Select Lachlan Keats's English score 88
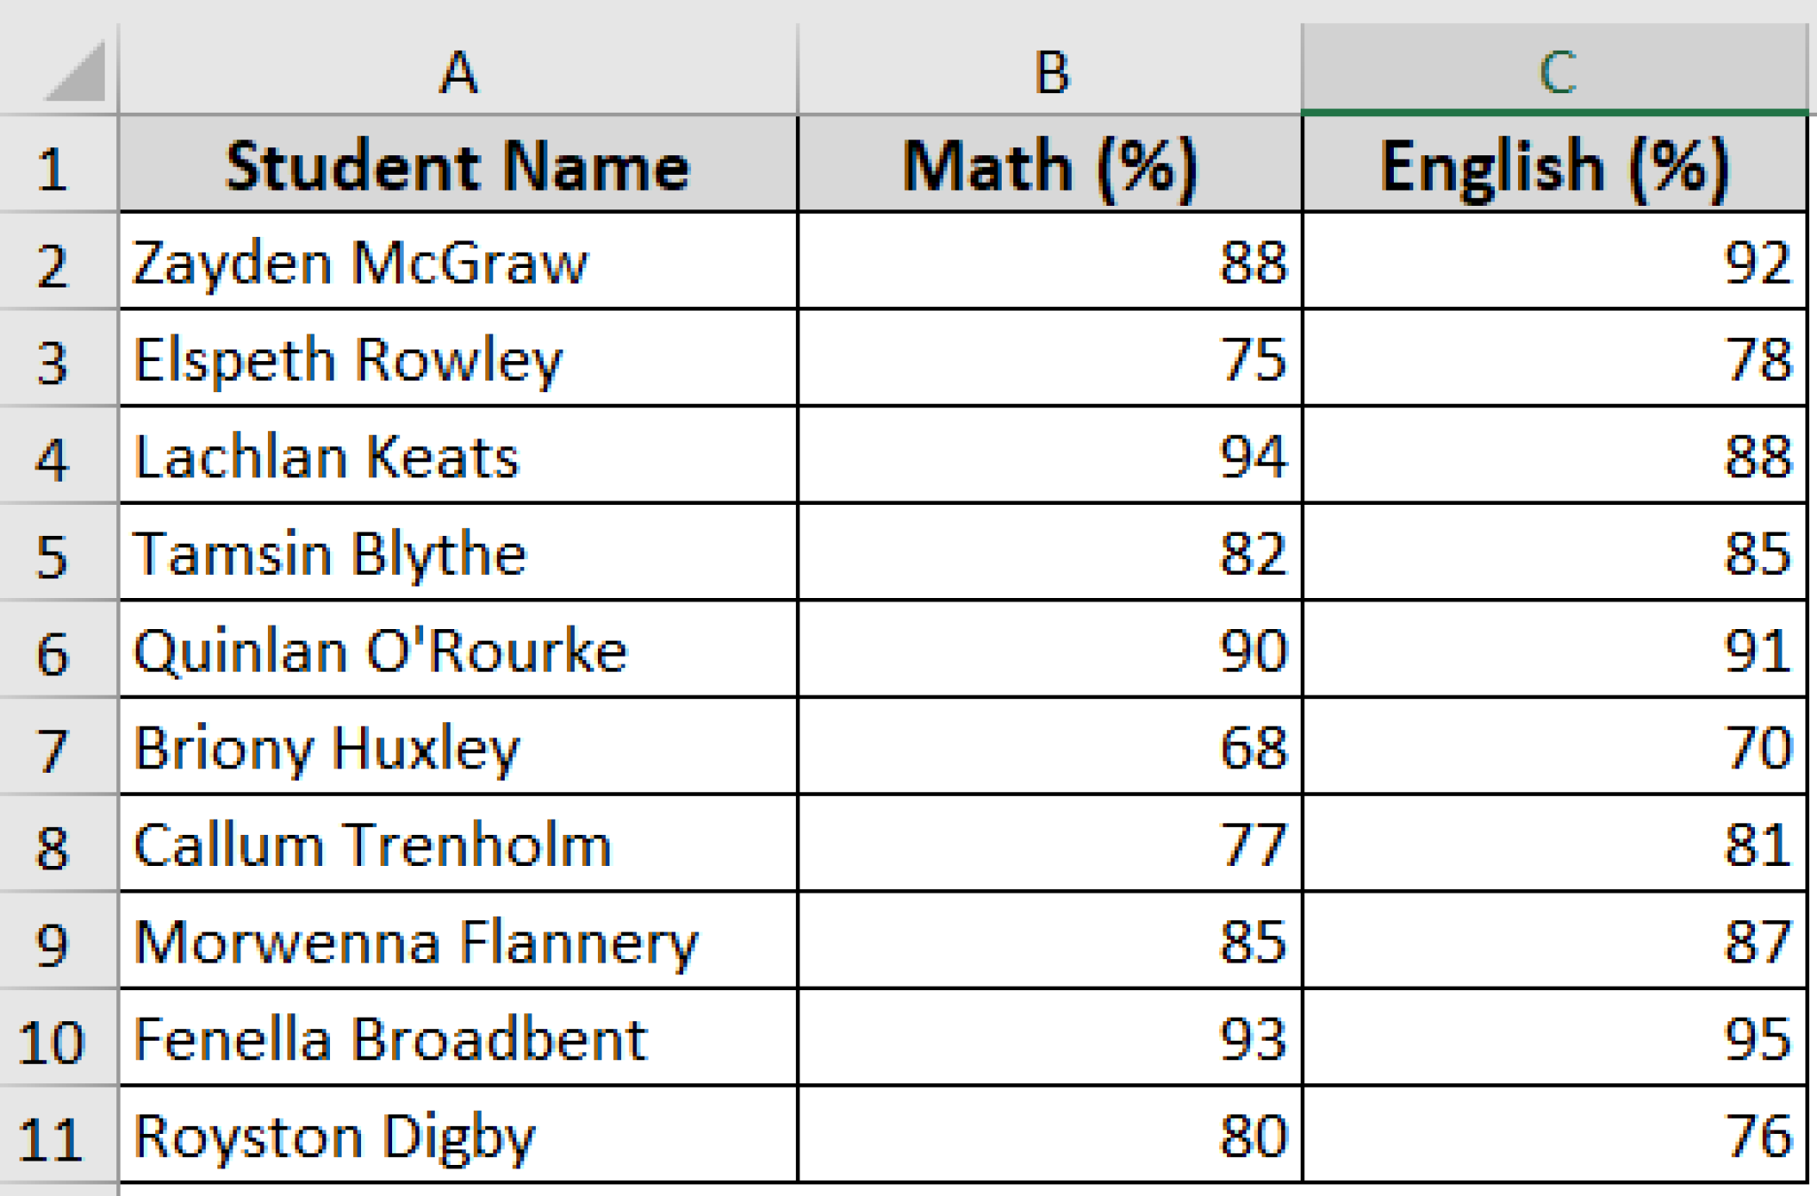The width and height of the screenshot is (1817, 1196). pos(1557,457)
